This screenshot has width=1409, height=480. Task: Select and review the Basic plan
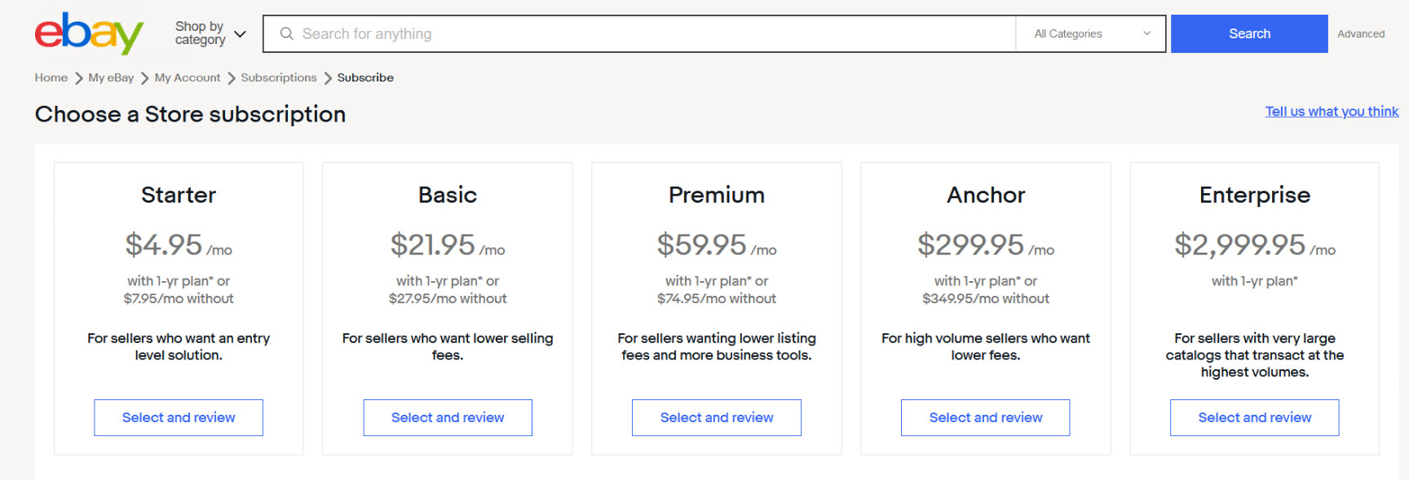click(x=447, y=417)
